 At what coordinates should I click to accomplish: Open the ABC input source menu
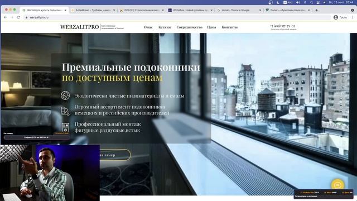pos(288,2)
